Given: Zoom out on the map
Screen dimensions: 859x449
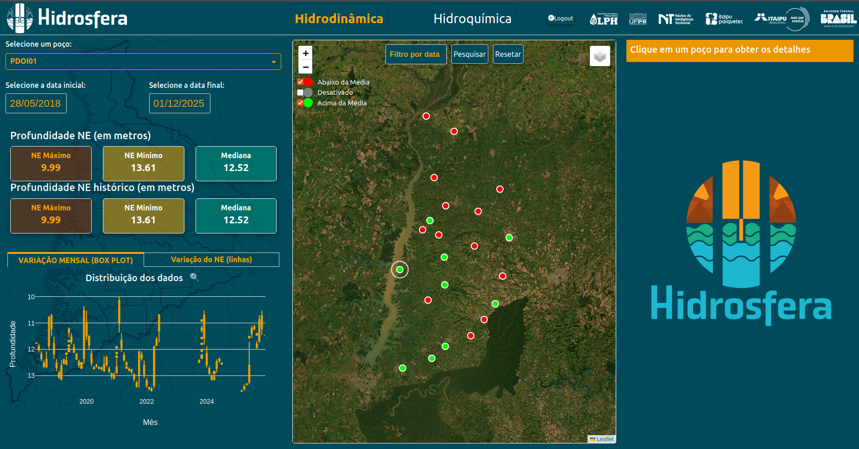Looking at the screenshot, I should pos(305,67).
